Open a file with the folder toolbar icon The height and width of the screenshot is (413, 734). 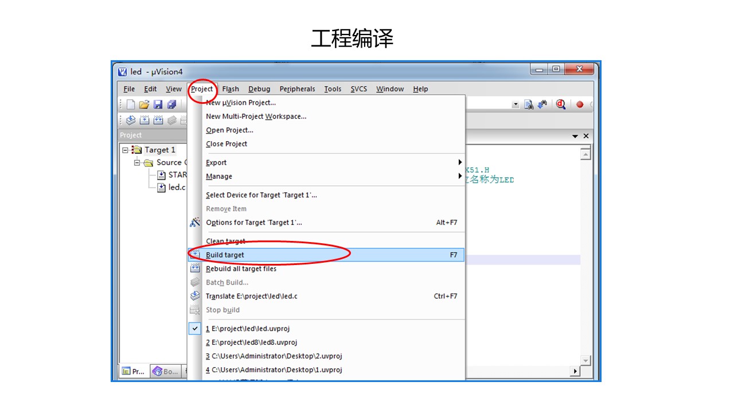click(144, 104)
